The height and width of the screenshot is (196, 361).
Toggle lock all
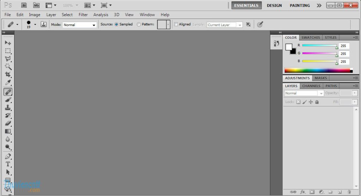[x=317, y=102]
